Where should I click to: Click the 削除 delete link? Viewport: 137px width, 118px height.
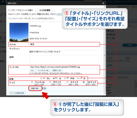click(44, 88)
